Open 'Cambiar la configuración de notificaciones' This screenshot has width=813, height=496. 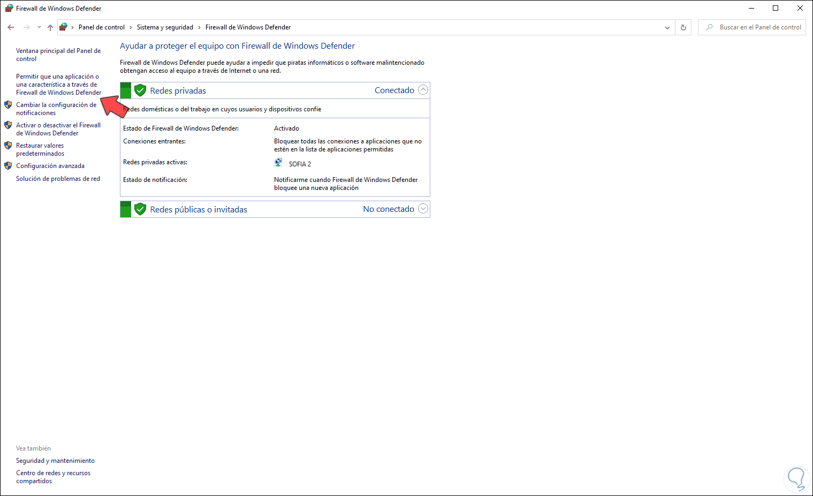point(56,109)
